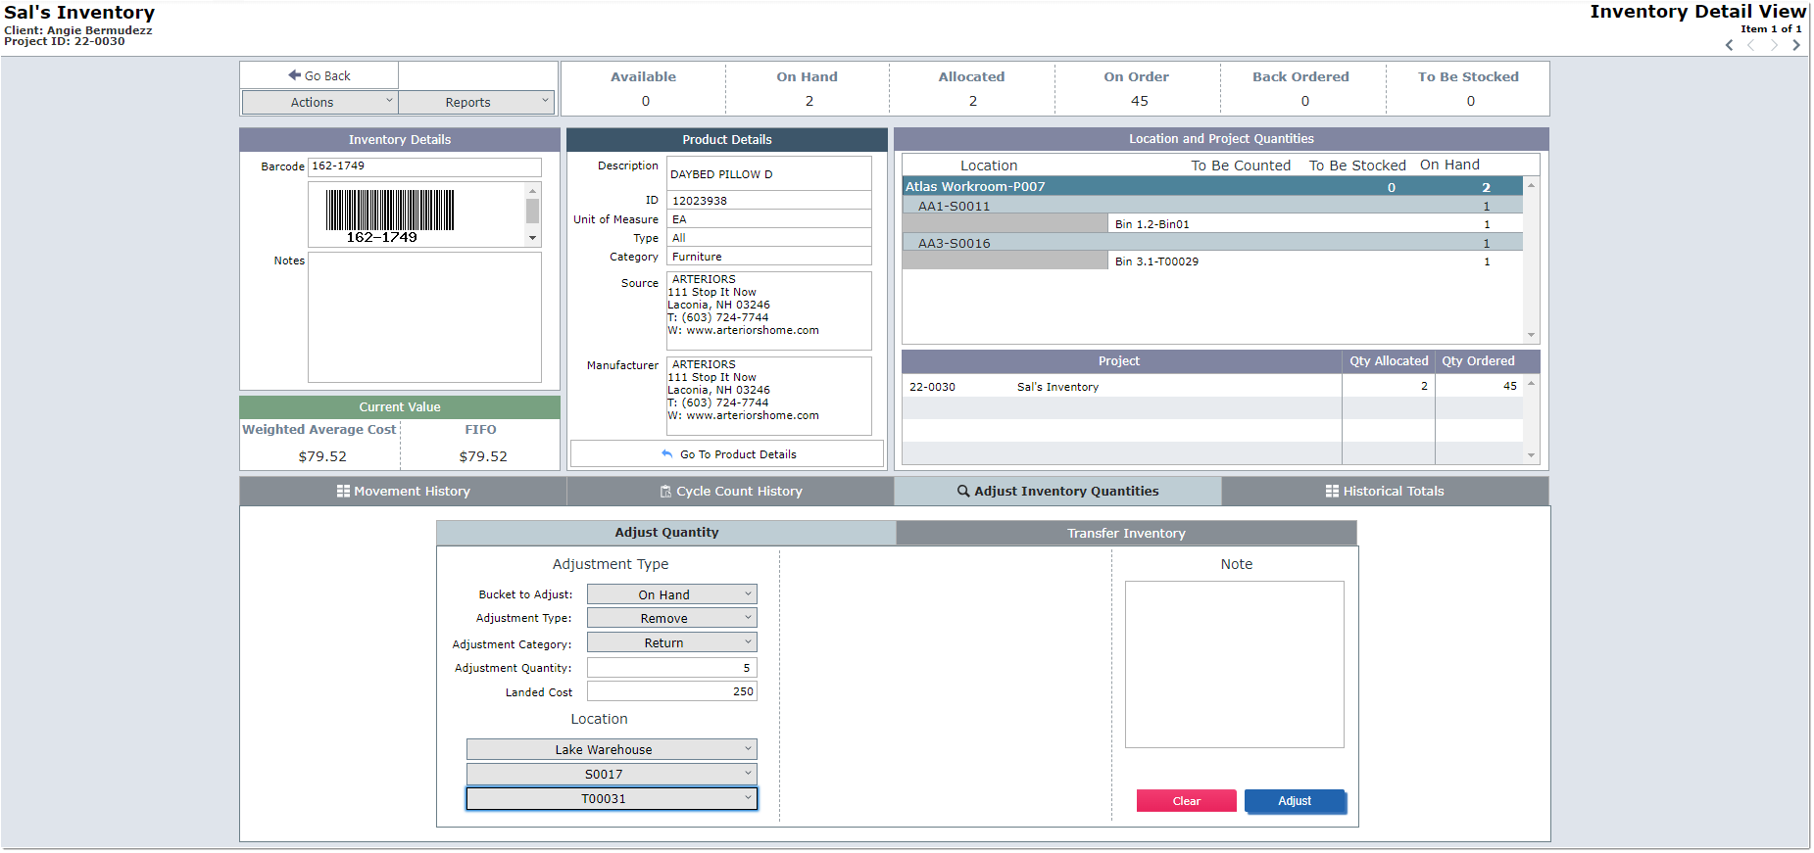Go to next item arrow

pos(1796,45)
